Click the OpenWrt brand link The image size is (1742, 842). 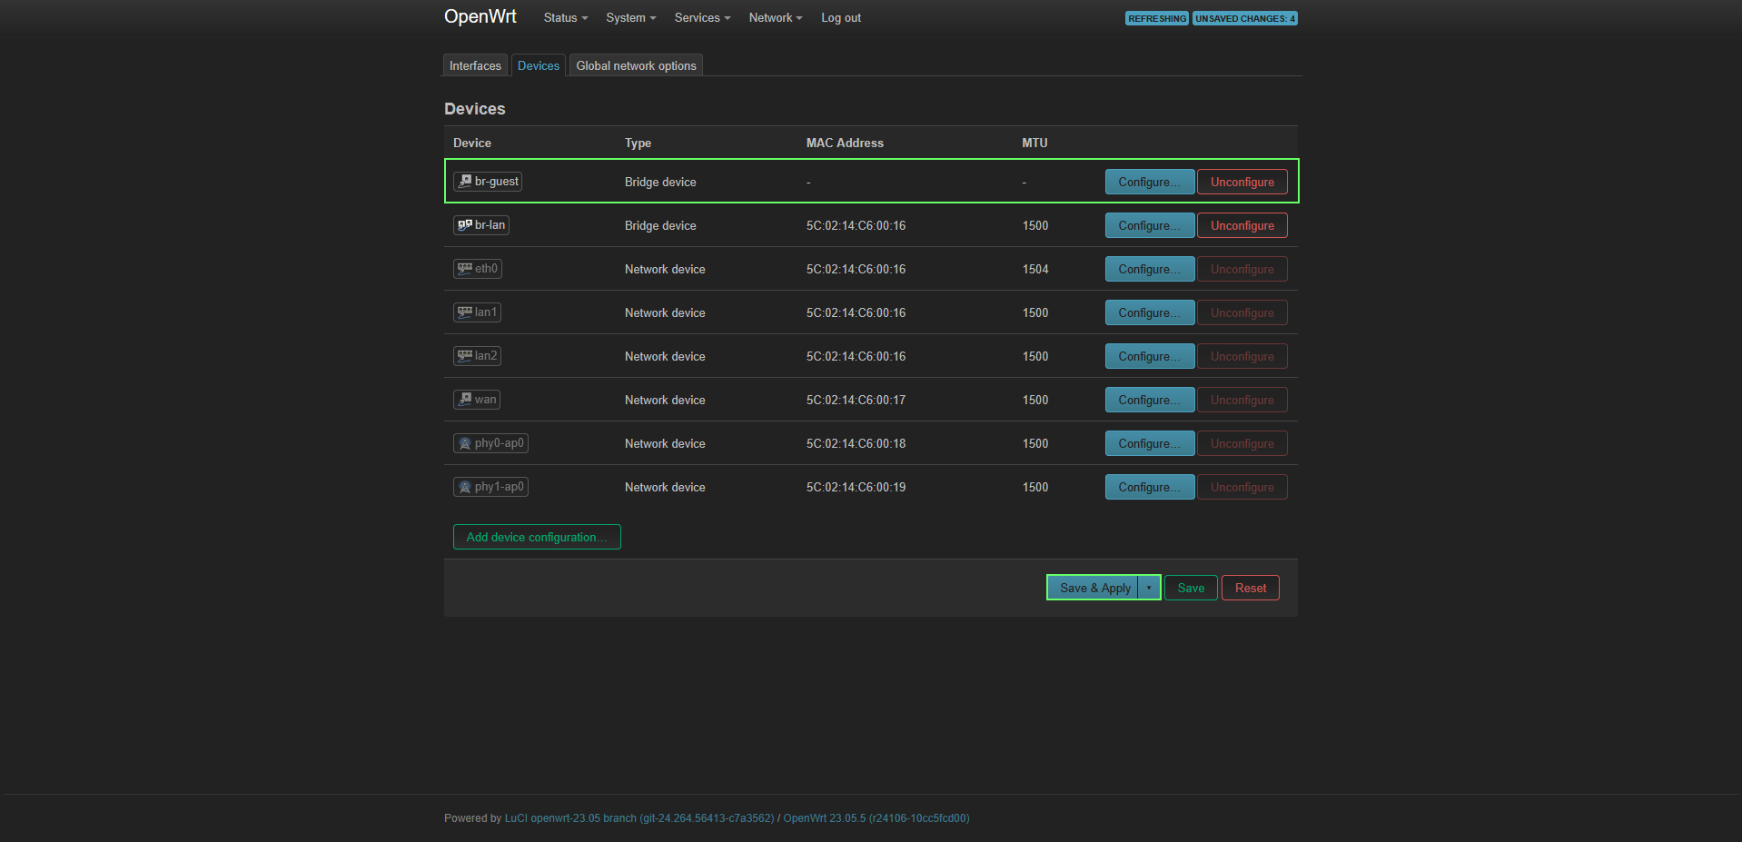click(480, 16)
